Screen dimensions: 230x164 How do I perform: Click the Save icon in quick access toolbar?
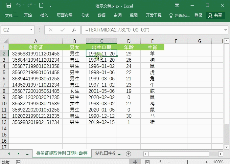9,6
